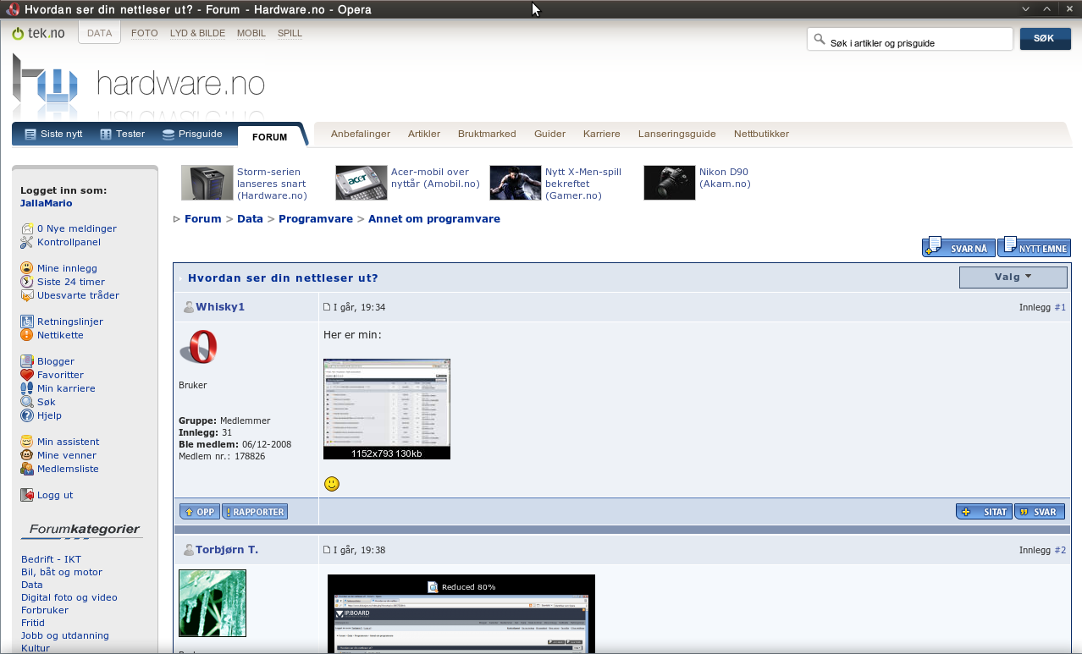Focus the article and prisguide search field
Screen dimensions: 1082x654
(910, 40)
